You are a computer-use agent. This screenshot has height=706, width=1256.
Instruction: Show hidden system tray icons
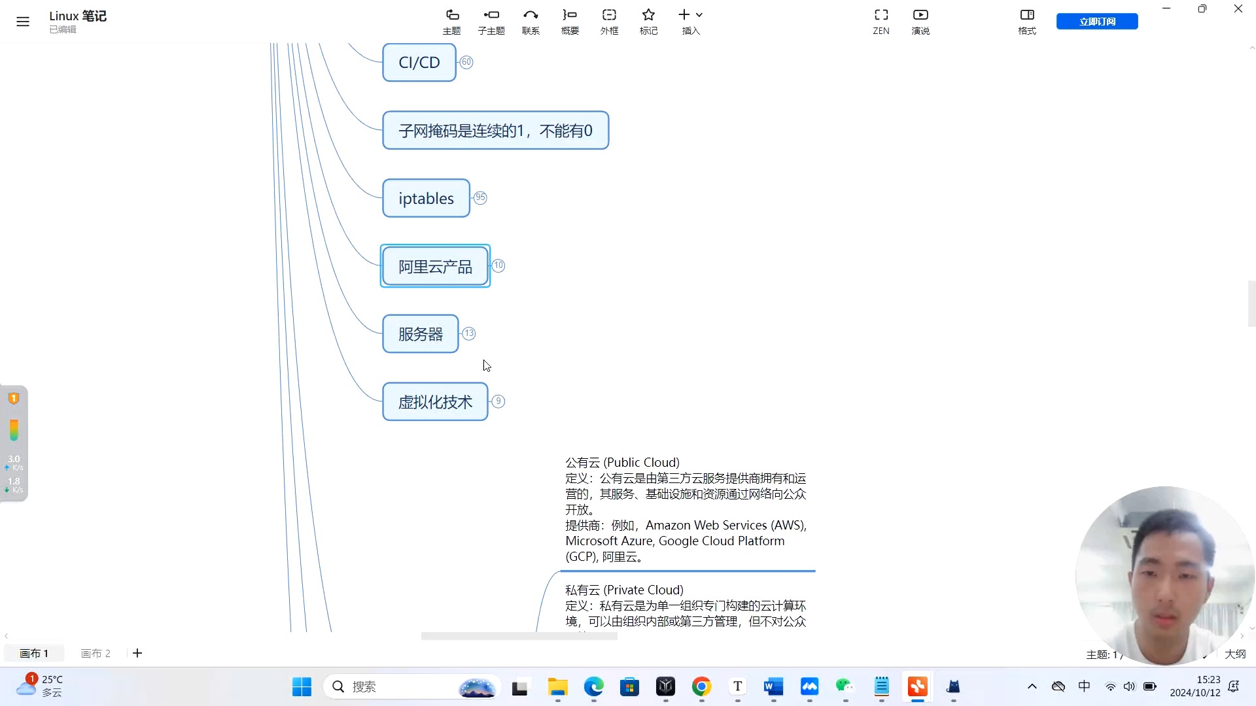pyautogui.click(x=1032, y=686)
